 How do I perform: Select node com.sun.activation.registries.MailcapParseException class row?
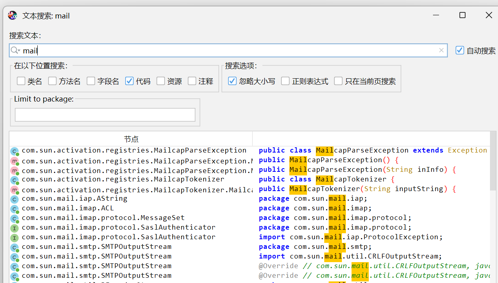134,150
